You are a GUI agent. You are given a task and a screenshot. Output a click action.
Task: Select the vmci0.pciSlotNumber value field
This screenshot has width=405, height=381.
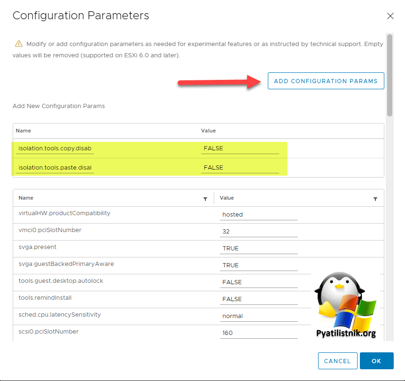coord(258,232)
